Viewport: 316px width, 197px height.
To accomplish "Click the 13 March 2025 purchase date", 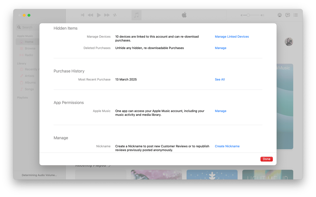I will [126, 79].
